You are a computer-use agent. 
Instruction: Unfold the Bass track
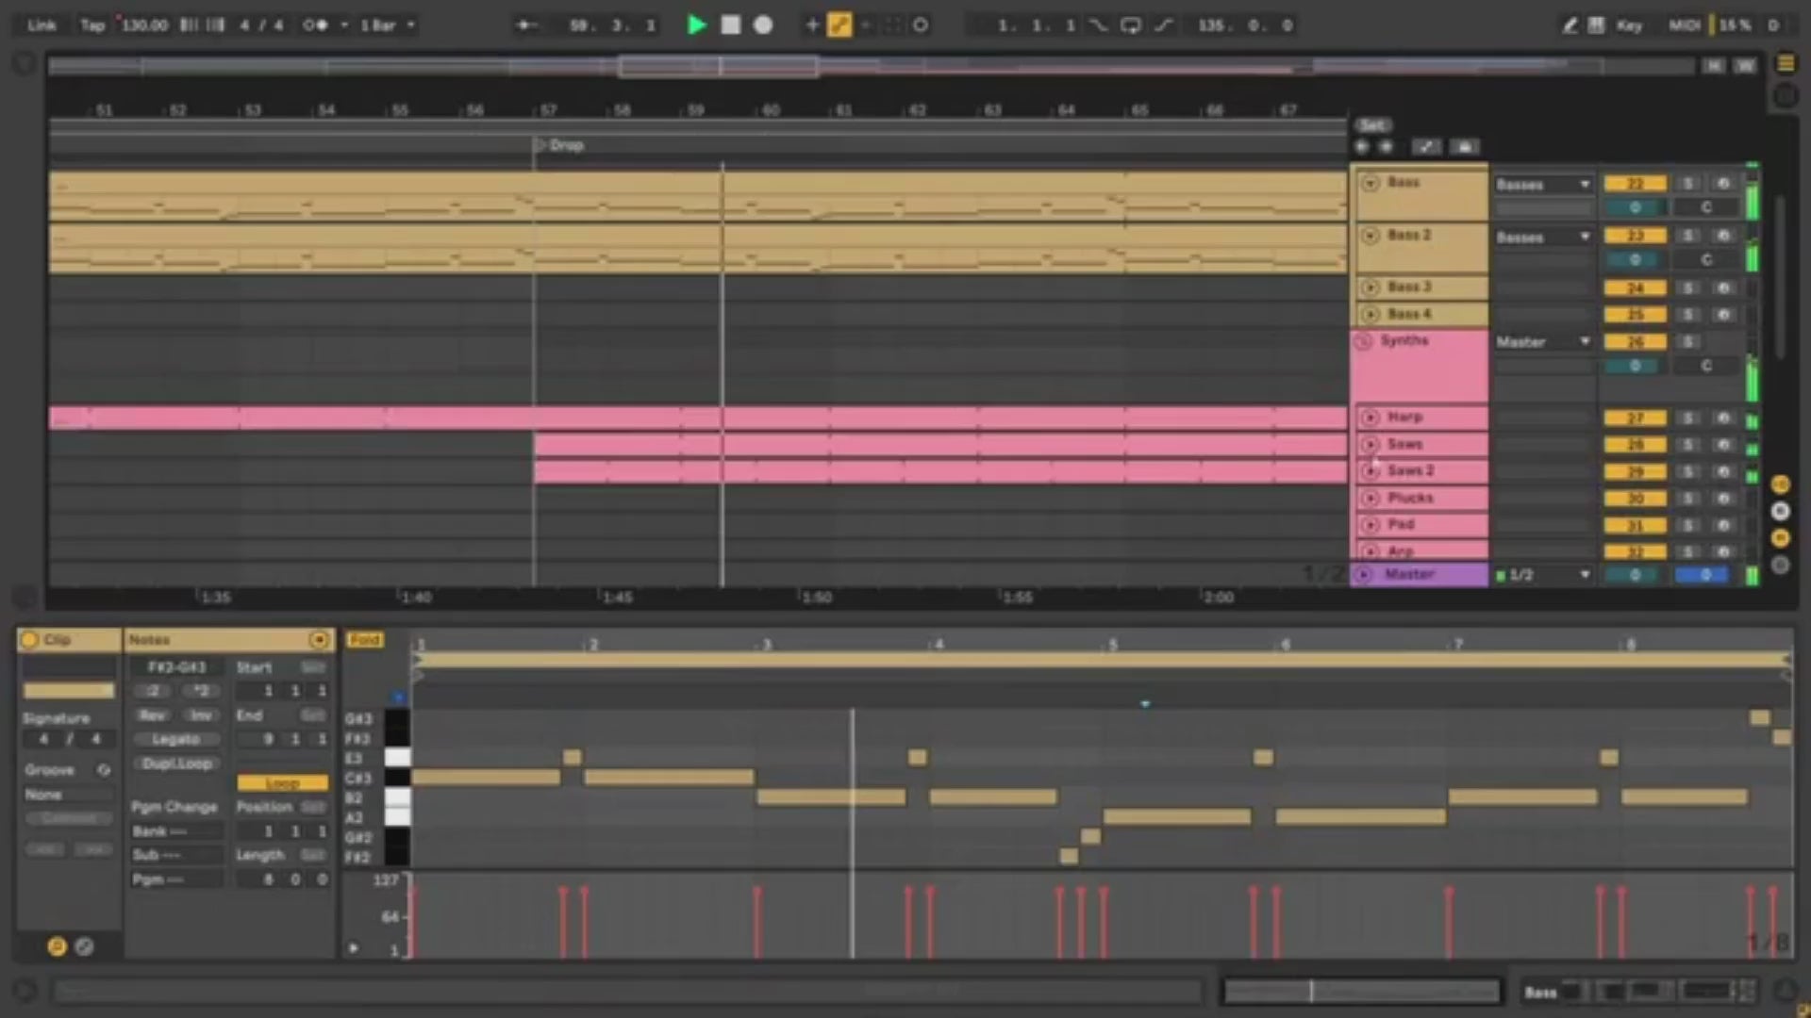(x=1370, y=183)
